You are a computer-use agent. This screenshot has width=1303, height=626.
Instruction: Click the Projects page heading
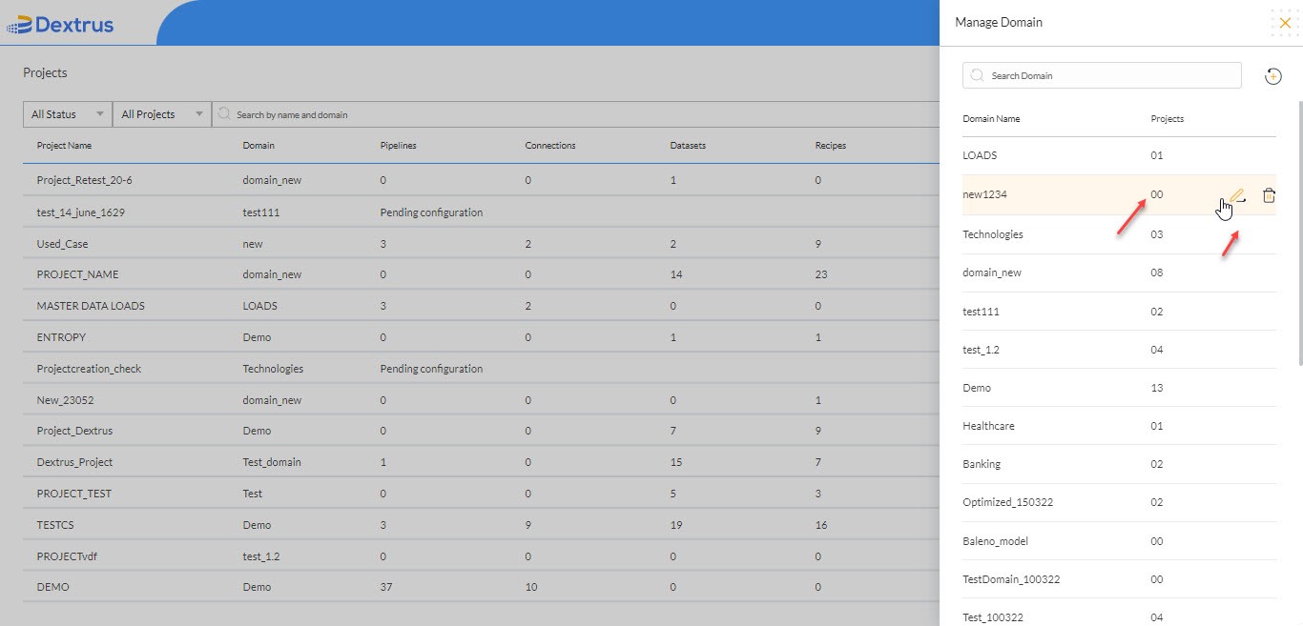click(45, 72)
